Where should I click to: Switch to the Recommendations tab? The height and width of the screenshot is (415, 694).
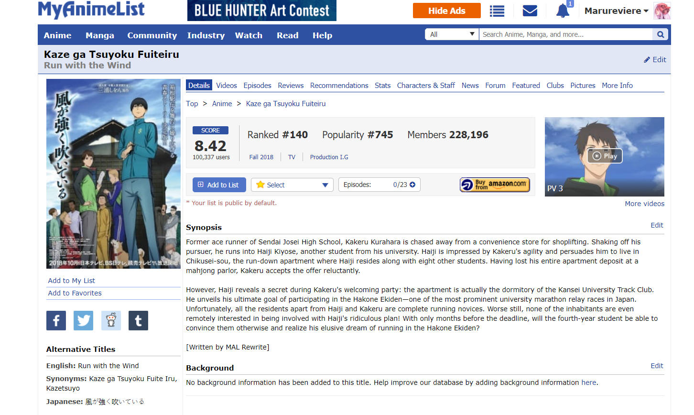339,86
